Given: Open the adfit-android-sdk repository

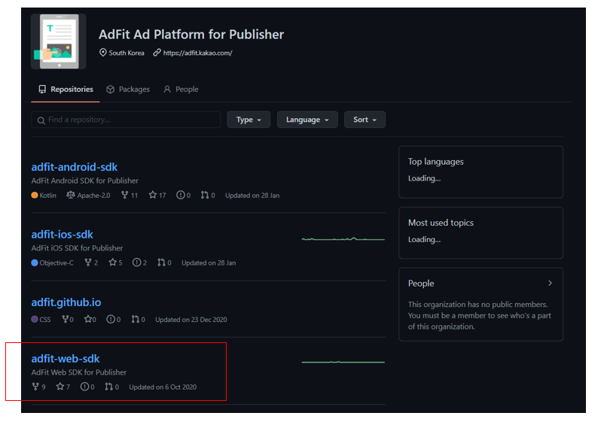Looking at the screenshot, I should coord(75,167).
